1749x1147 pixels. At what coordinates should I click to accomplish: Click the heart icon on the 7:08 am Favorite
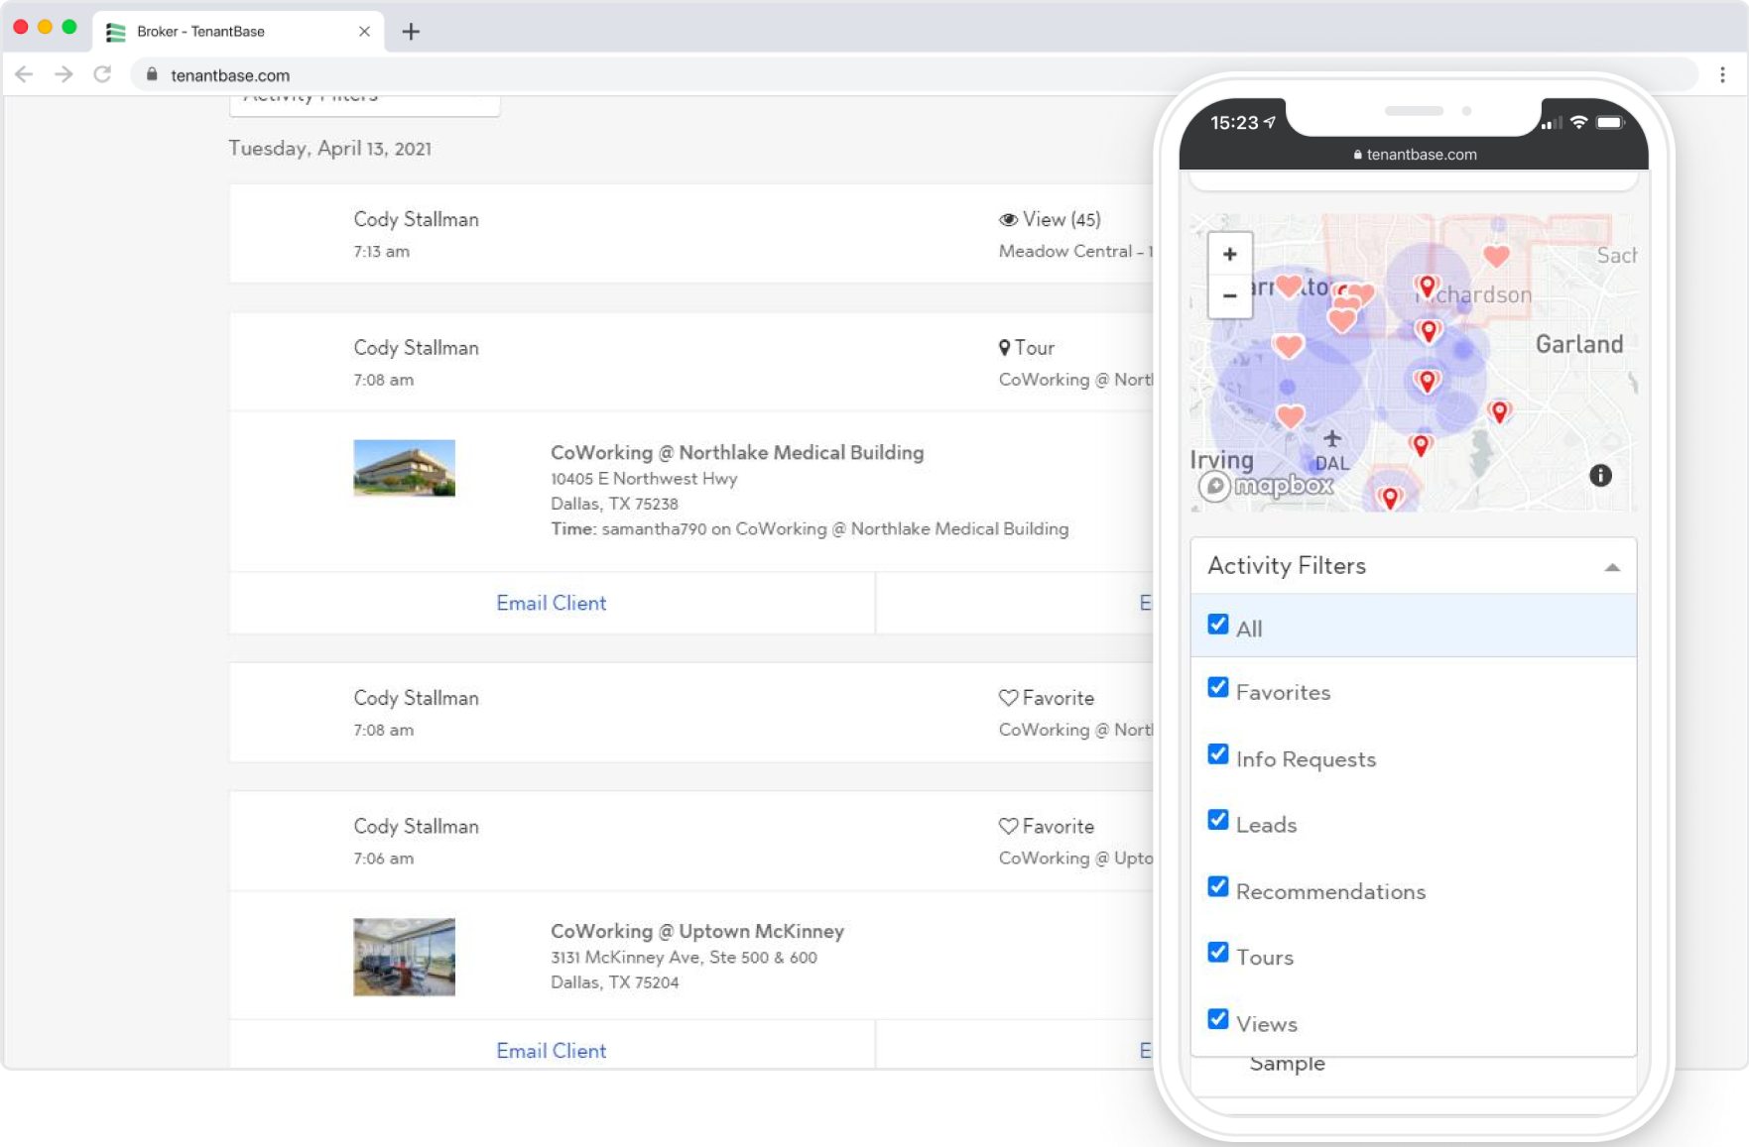click(1008, 698)
